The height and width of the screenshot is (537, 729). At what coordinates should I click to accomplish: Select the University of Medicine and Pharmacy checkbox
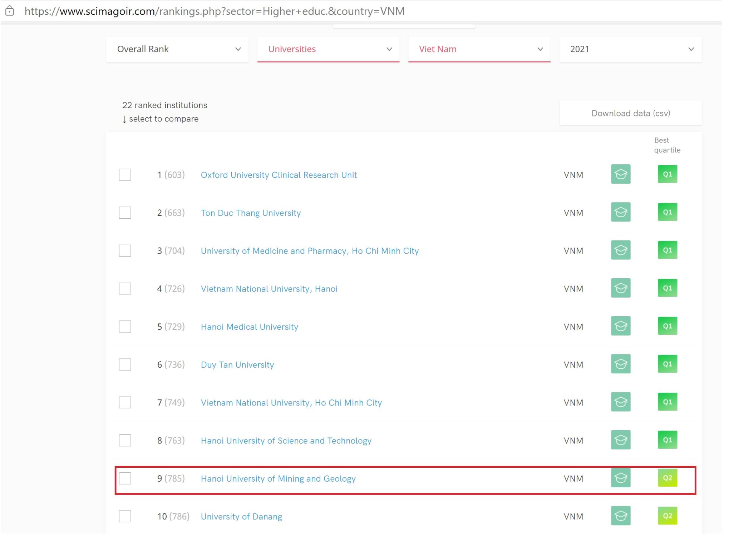pos(125,250)
